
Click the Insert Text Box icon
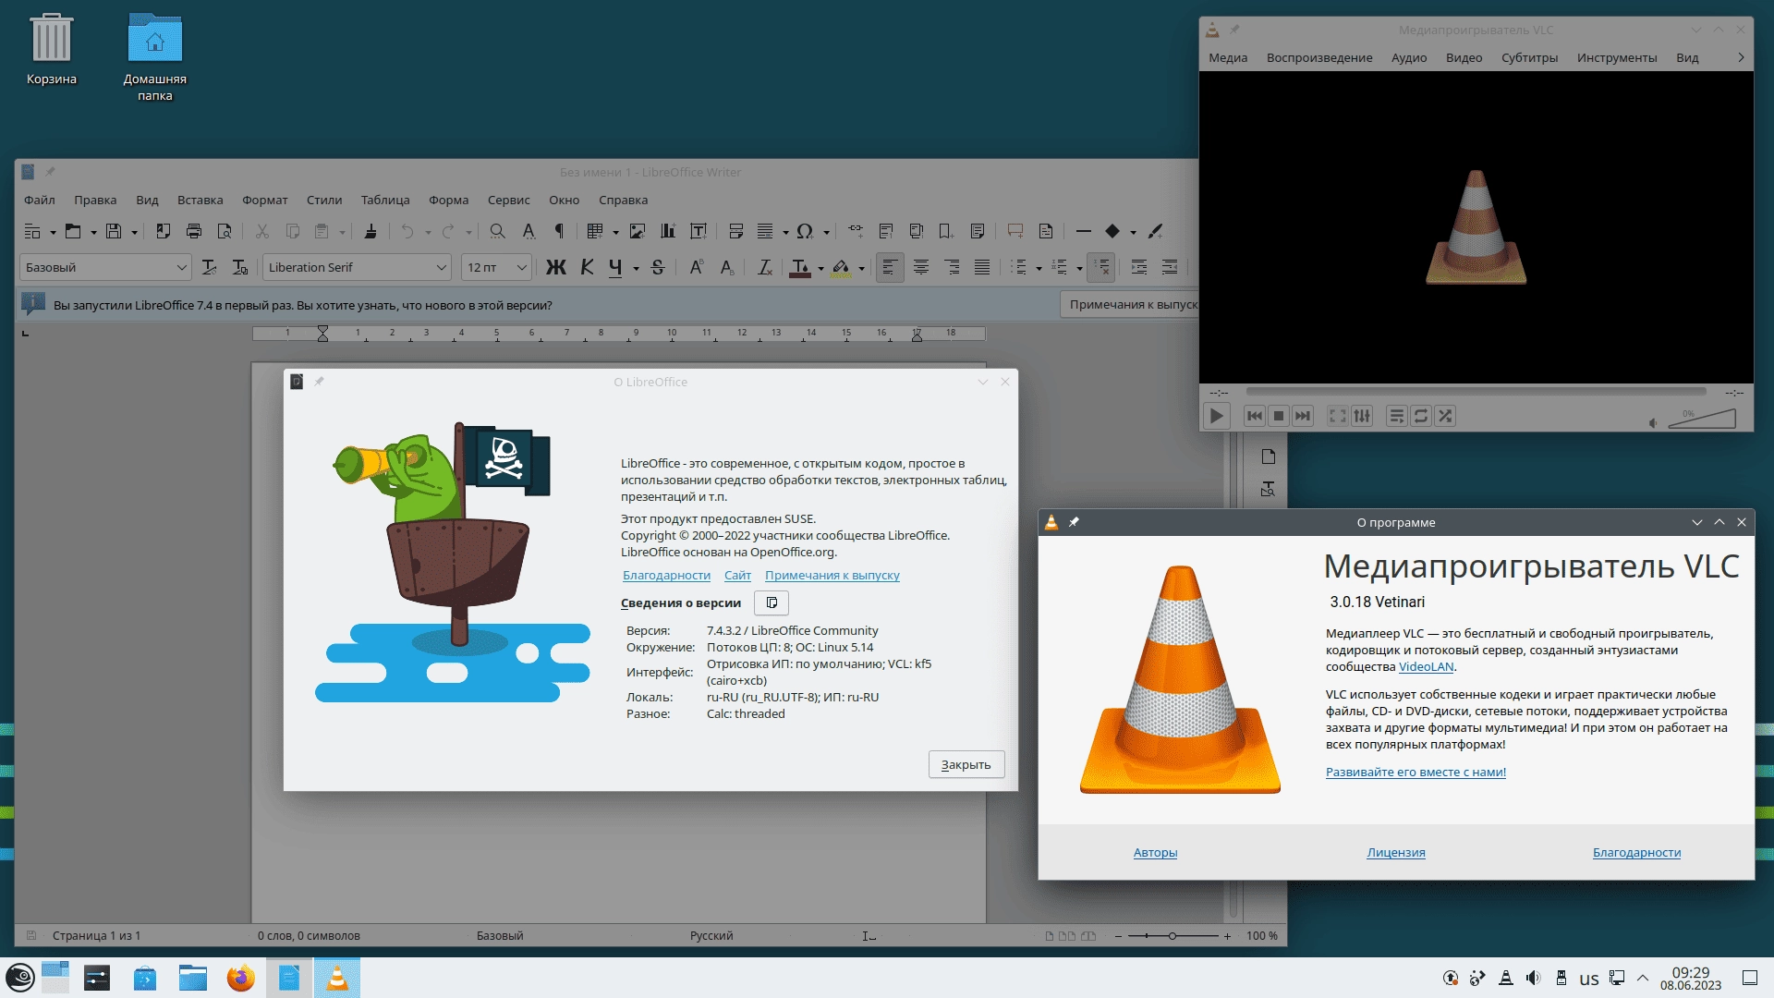point(699,231)
